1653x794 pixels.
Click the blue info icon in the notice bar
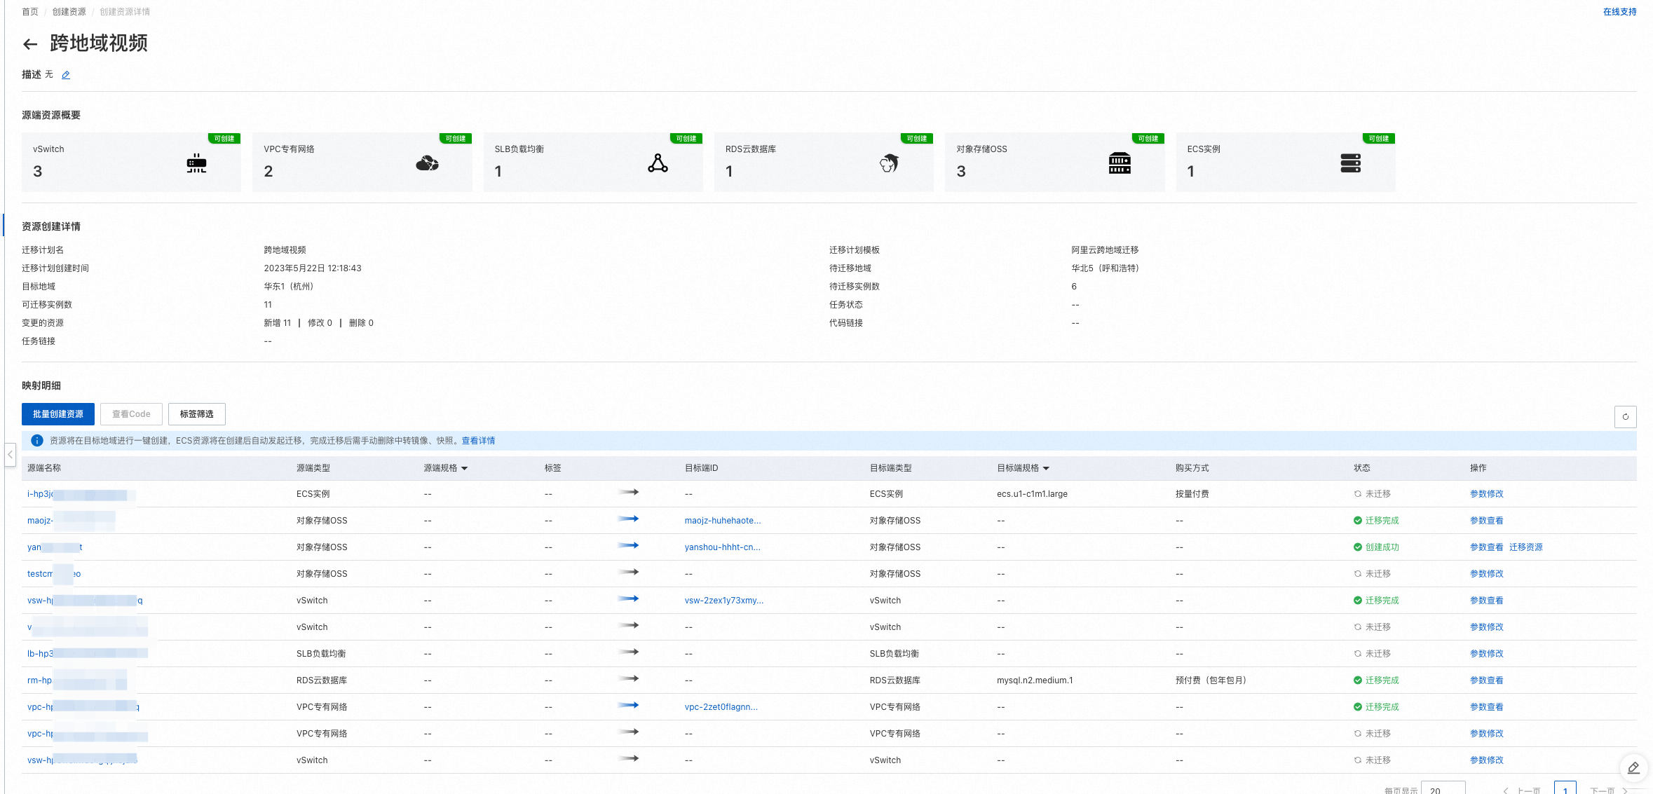click(37, 441)
